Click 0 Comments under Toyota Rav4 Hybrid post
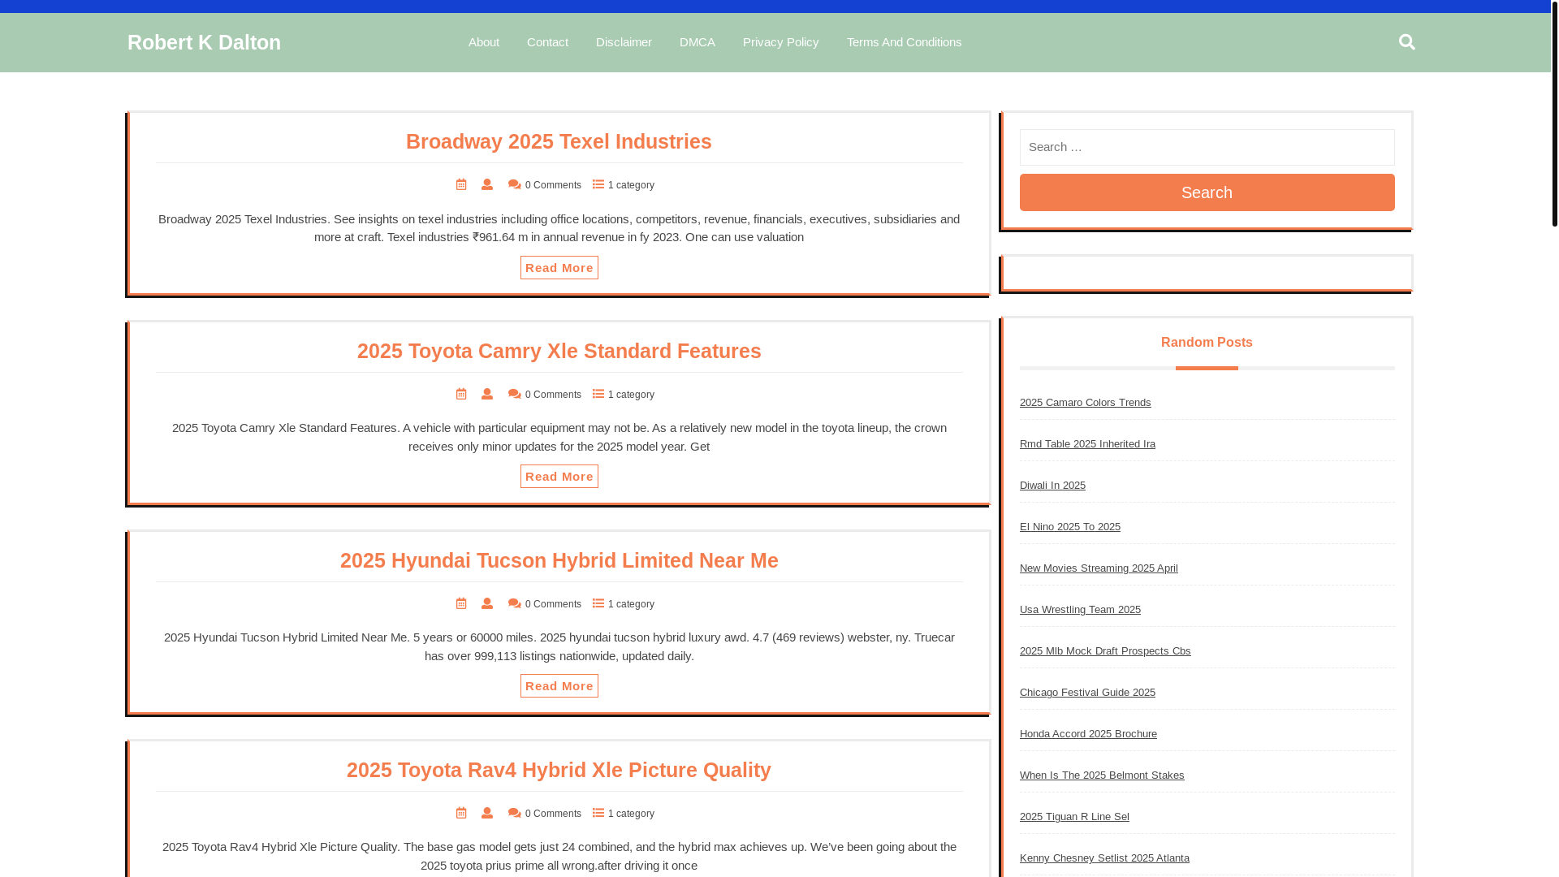Screen dimensions: 1559x877 click(x=553, y=814)
